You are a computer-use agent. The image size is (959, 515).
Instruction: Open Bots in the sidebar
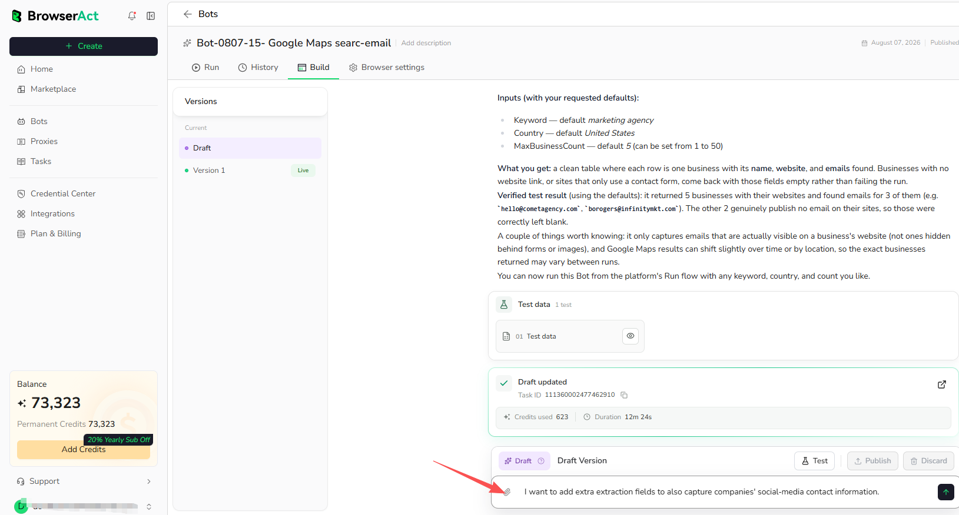[84, 122]
